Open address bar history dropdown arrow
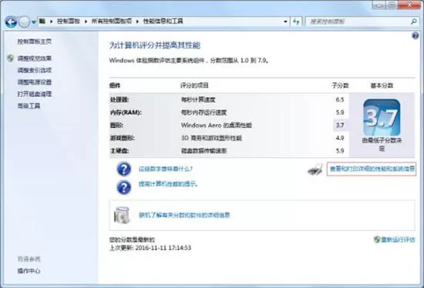 click(x=285, y=22)
